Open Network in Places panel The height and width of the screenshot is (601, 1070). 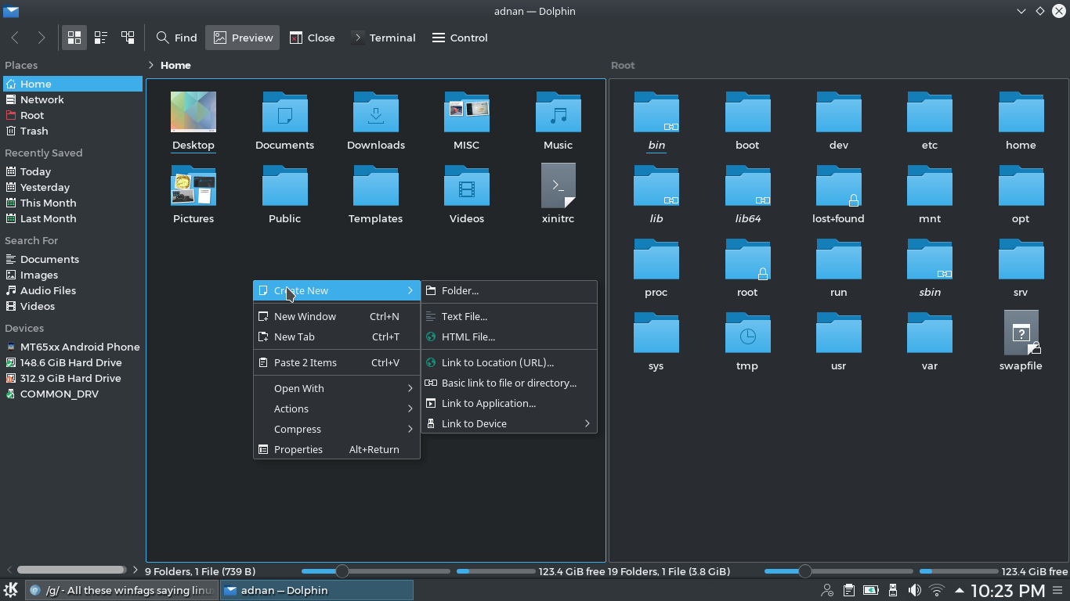click(72, 99)
